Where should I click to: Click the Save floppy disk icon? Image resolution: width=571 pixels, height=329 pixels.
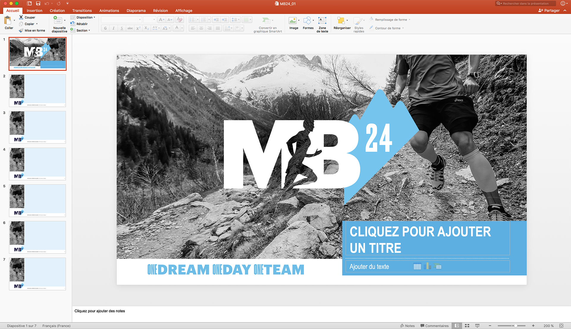click(38, 4)
